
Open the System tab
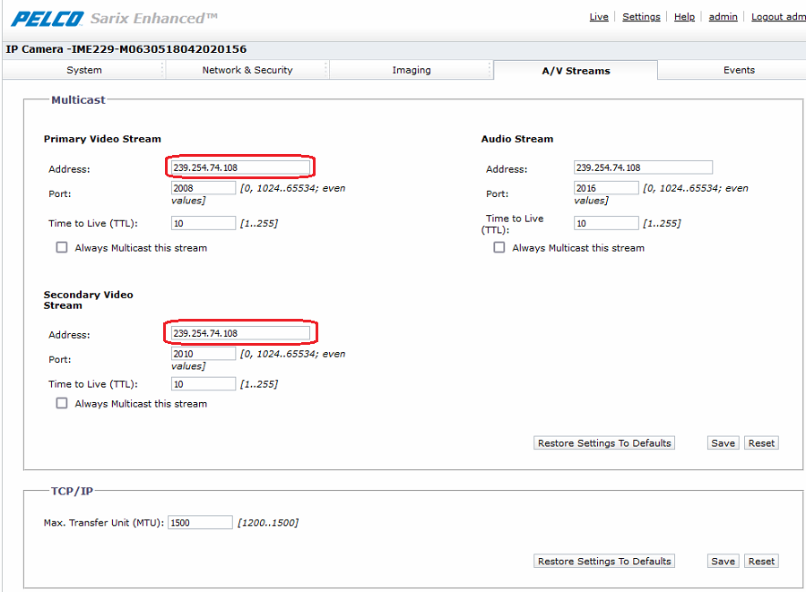coord(84,70)
